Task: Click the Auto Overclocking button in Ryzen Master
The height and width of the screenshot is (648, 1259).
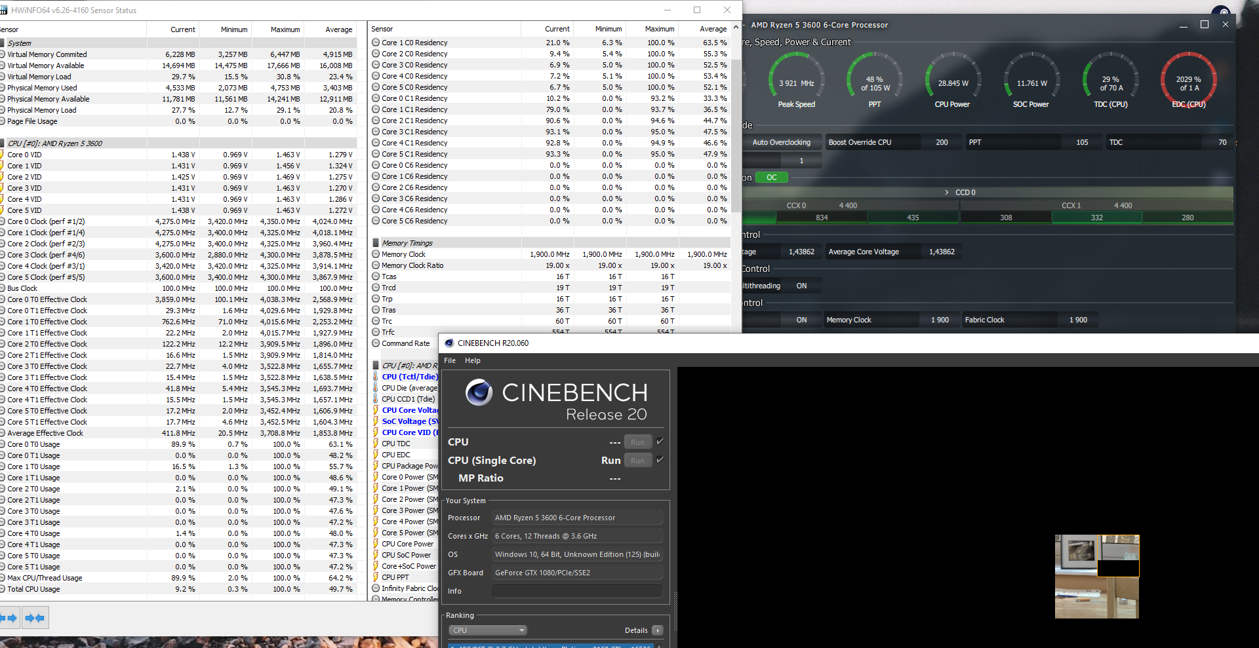Action: (781, 142)
